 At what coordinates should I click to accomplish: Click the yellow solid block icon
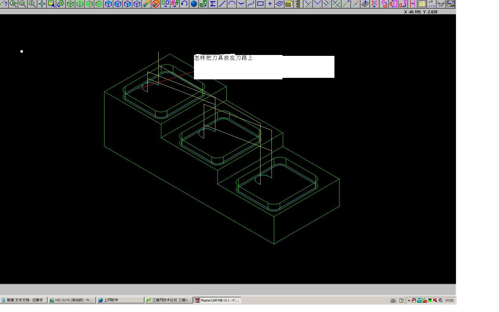click(x=289, y=4)
